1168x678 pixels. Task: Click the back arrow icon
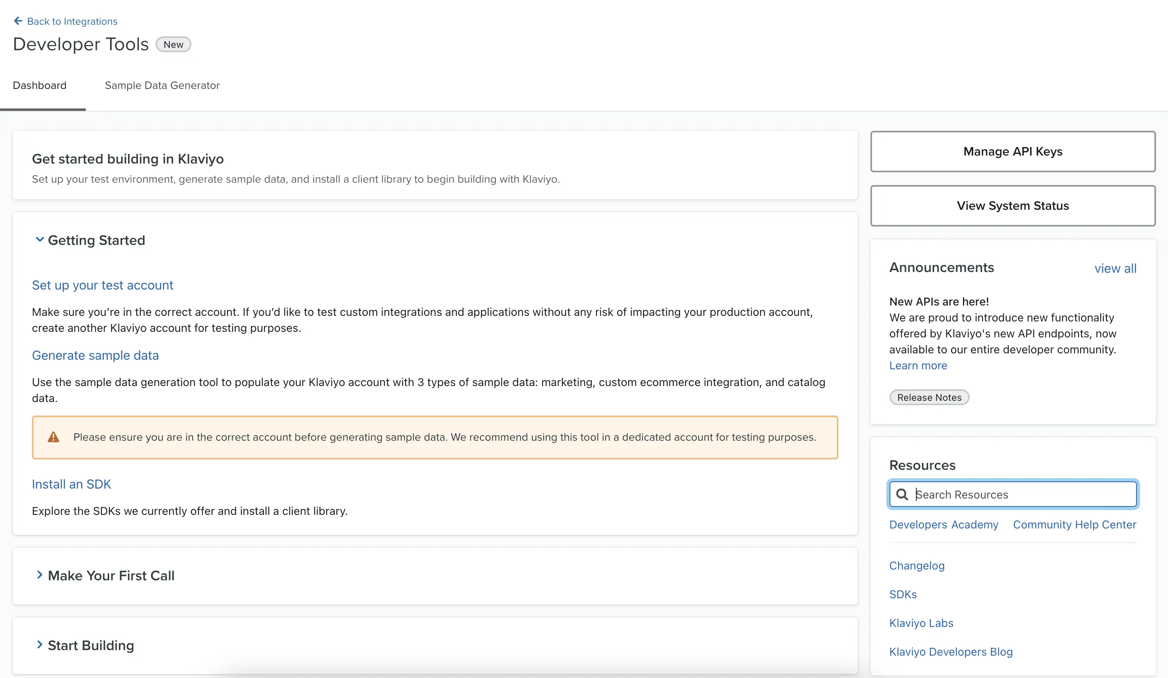pos(18,21)
